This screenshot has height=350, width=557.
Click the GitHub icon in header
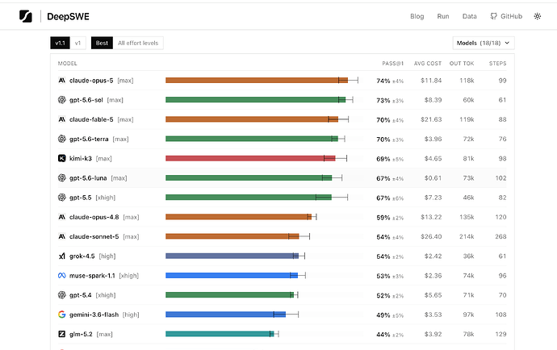493,16
